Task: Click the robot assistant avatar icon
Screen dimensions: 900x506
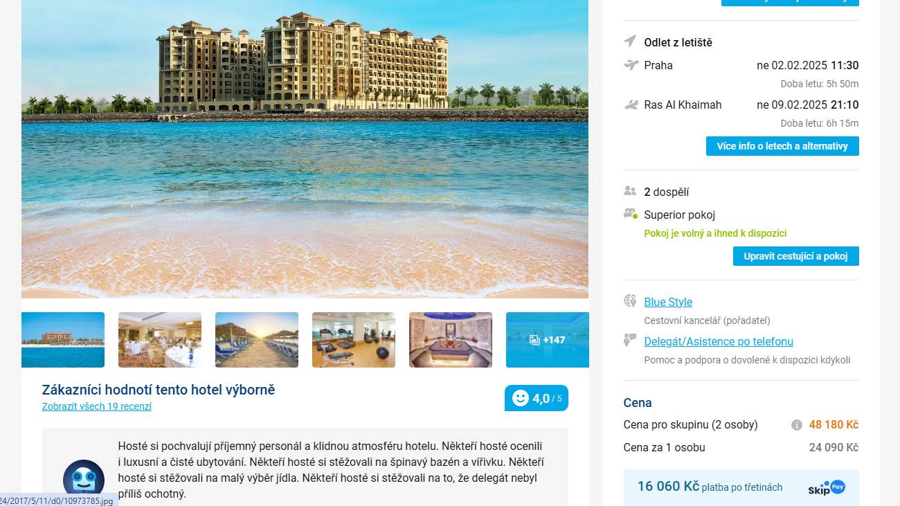Action: tap(84, 479)
